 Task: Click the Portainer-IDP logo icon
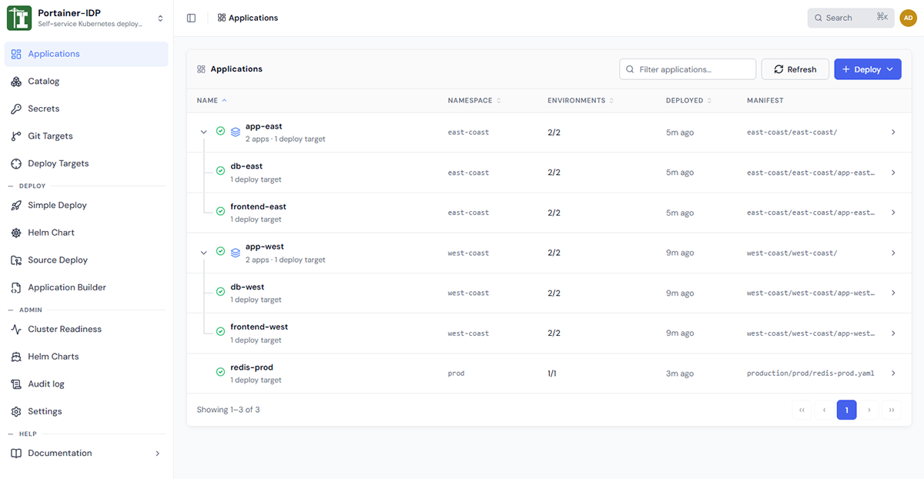coord(18,18)
